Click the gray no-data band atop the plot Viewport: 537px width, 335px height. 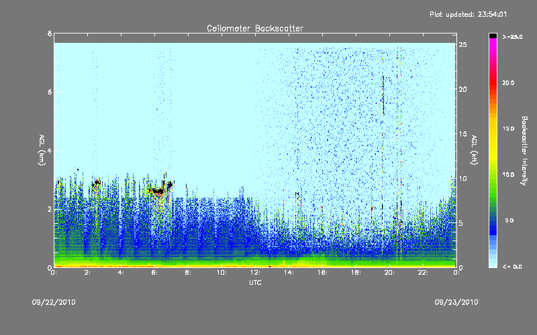(255, 38)
